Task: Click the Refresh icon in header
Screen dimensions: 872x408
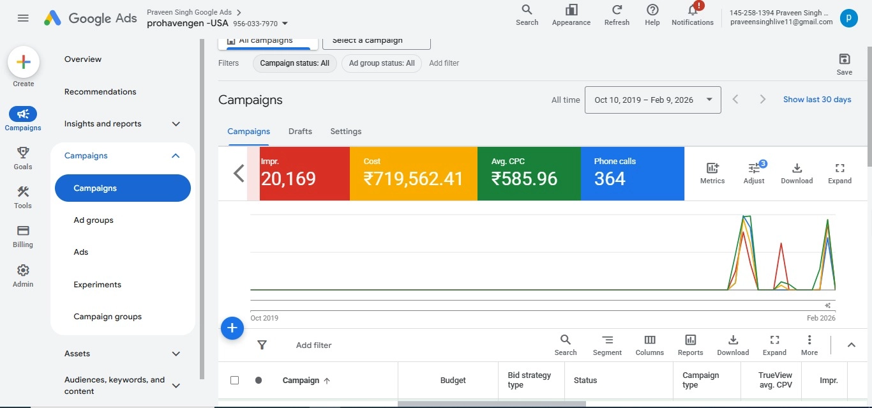Action: click(617, 11)
